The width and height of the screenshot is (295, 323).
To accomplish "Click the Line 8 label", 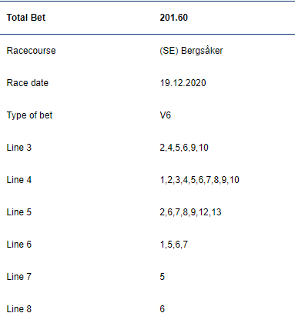I will (x=19, y=309).
